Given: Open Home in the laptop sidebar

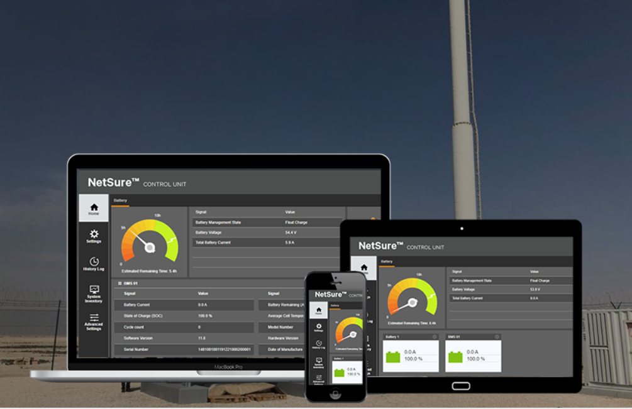Looking at the screenshot, I should [x=94, y=208].
